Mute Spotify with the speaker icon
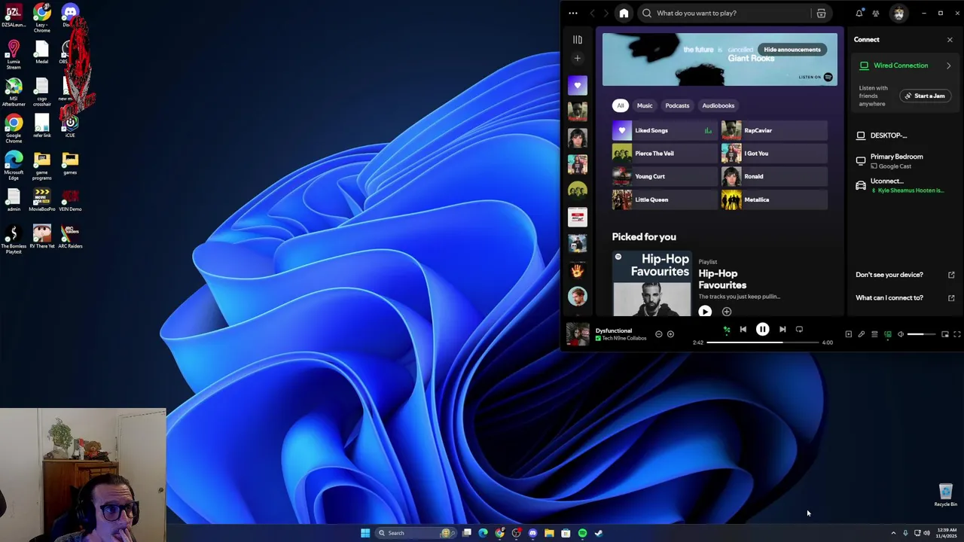This screenshot has width=964, height=542. point(901,334)
